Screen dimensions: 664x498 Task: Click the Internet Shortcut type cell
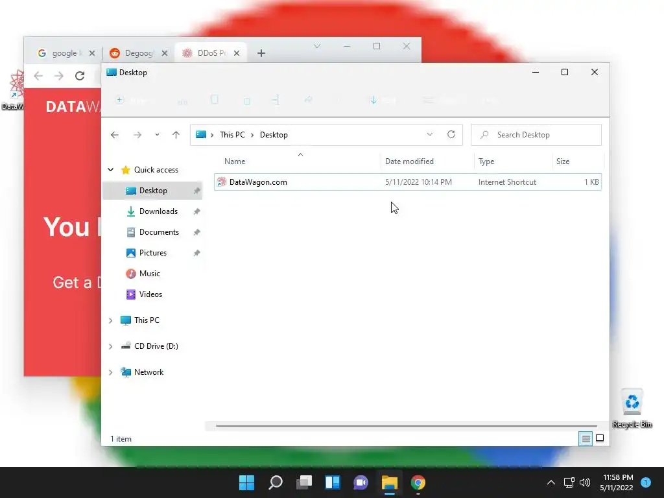507,182
